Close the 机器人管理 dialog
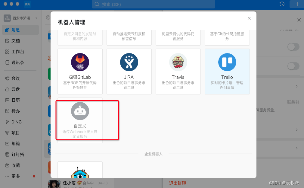Screen dimensions: 304x188 249,18
